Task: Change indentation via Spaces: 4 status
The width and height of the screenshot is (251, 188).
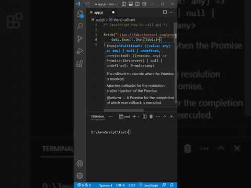Action: (x=106, y=185)
